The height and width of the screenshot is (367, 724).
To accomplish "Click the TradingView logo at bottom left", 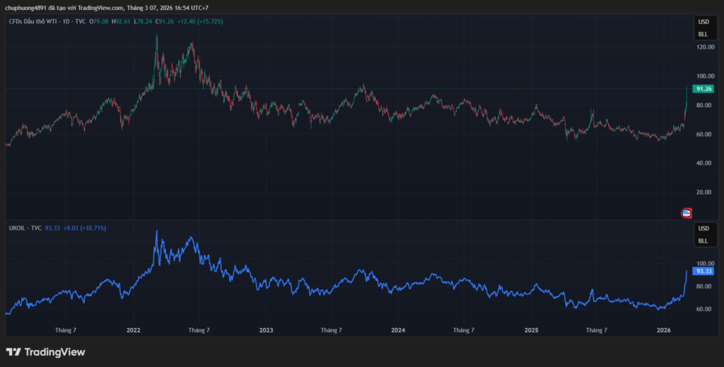I will click(x=45, y=351).
